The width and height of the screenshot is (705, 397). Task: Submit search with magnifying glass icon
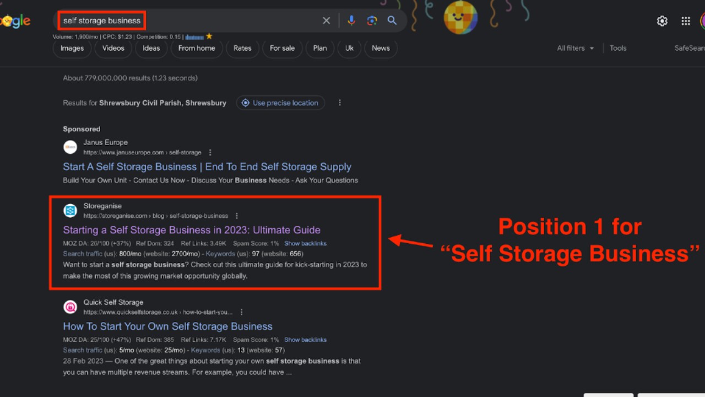point(392,20)
